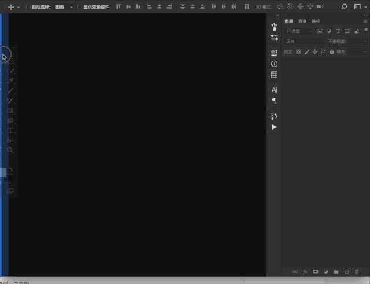Open the Character panel icon

click(274, 90)
